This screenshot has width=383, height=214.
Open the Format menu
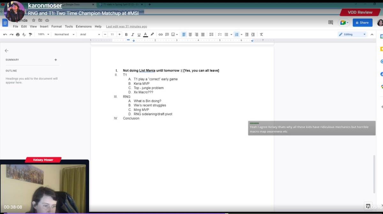pyautogui.click(x=56, y=27)
